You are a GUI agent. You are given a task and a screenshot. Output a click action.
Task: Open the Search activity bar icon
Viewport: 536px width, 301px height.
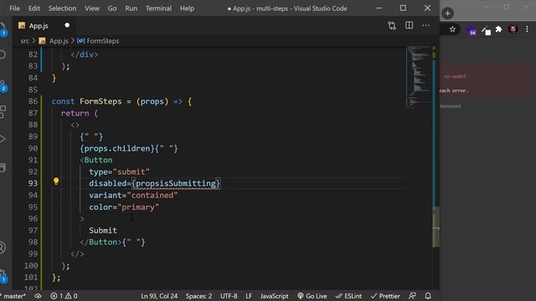[x=3, y=54]
